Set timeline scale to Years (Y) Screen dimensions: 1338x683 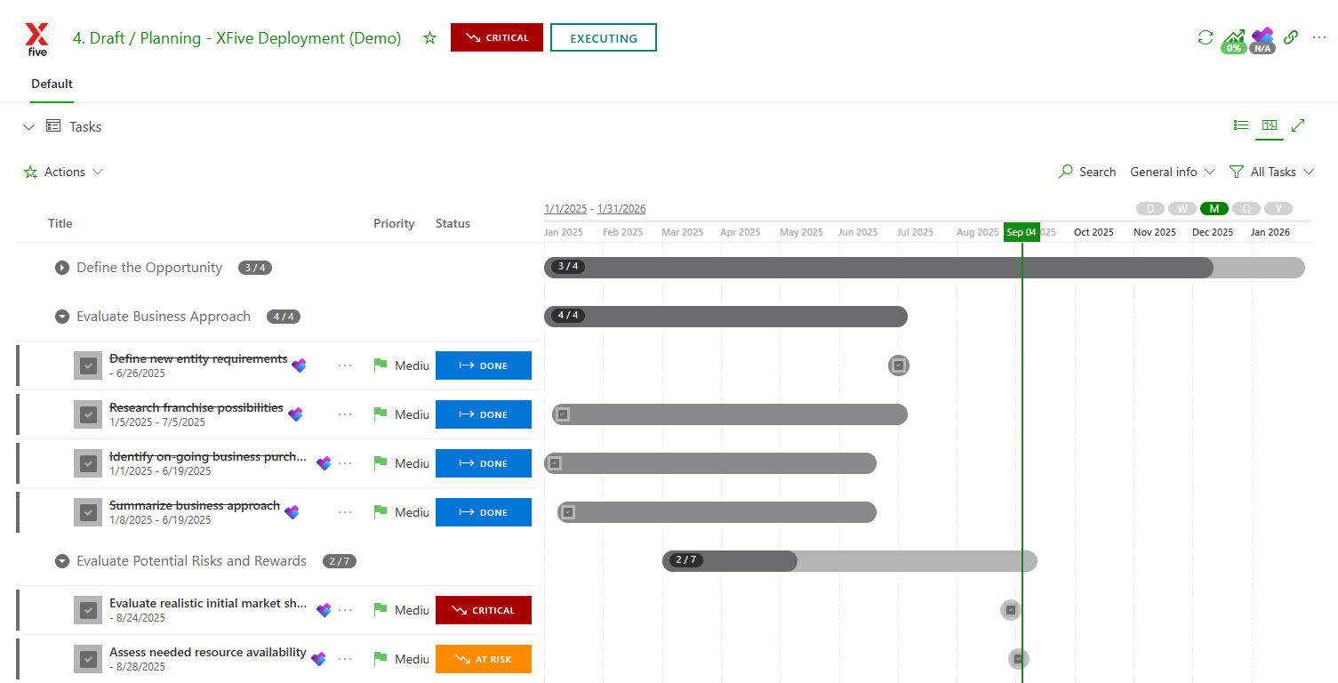coord(1278,208)
